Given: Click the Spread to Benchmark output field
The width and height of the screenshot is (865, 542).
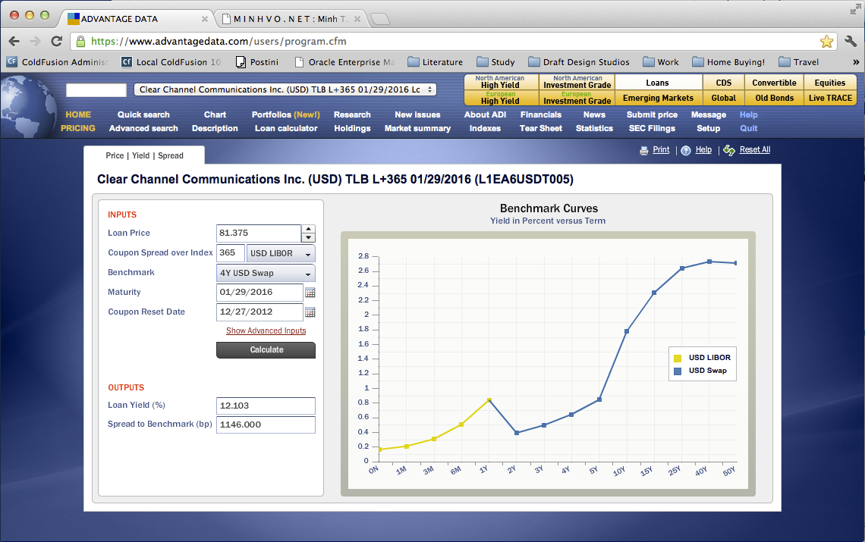Looking at the screenshot, I should [266, 425].
